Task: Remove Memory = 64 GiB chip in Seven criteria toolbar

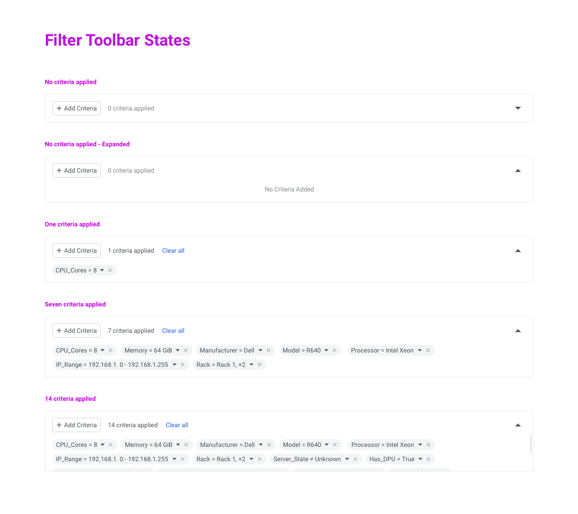Action: [x=186, y=350]
